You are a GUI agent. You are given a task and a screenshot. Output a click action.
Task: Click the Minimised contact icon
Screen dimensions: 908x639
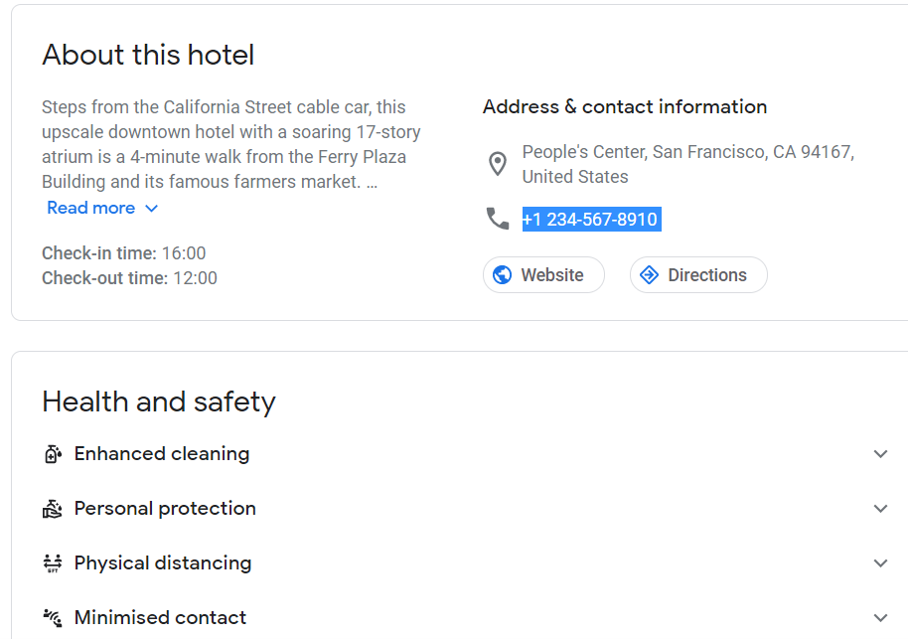52,617
